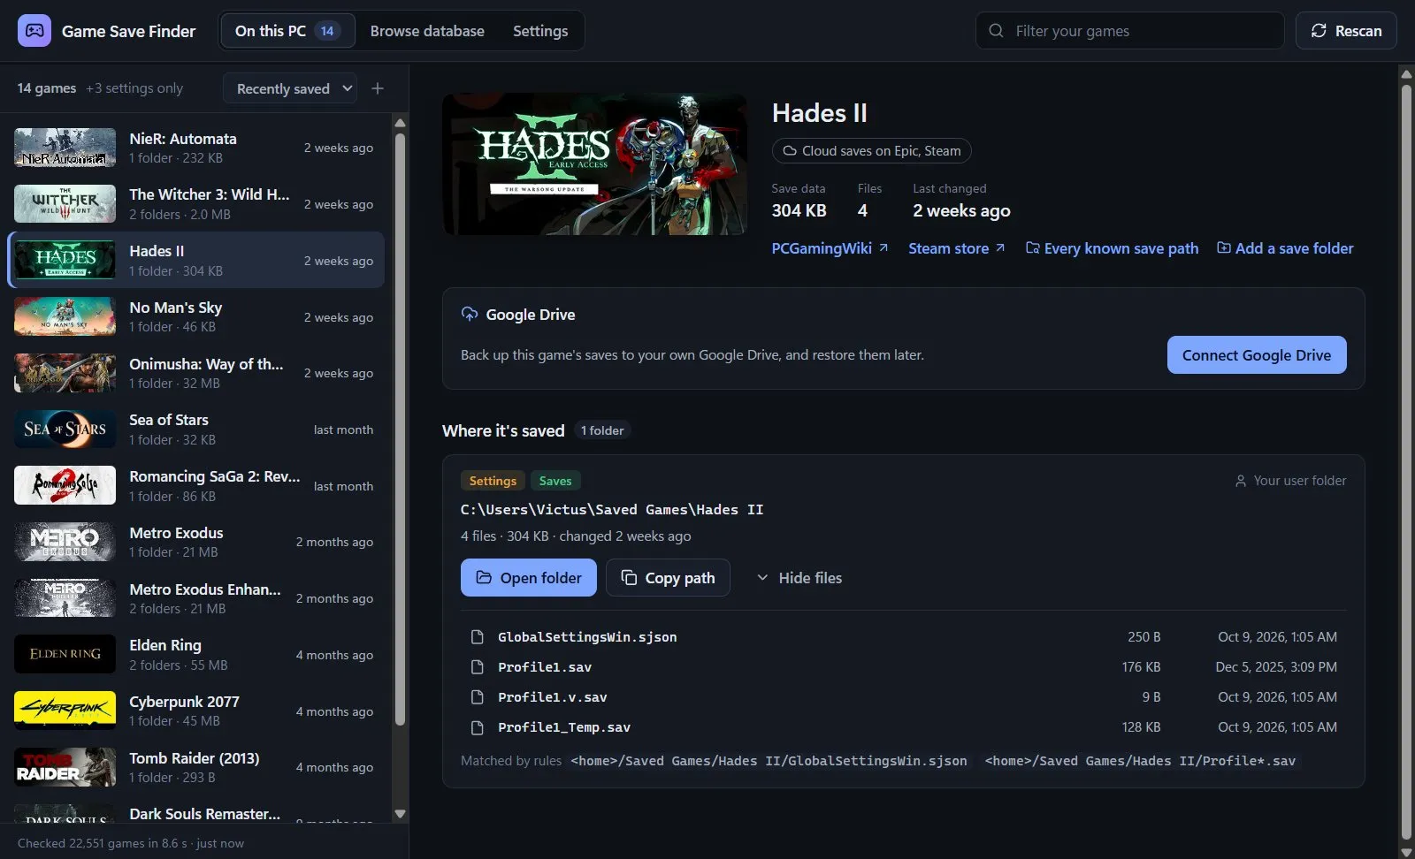Click the '1 folder' count badge
Image resolution: width=1415 pixels, height=859 pixels.
click(x=602, y=430)
